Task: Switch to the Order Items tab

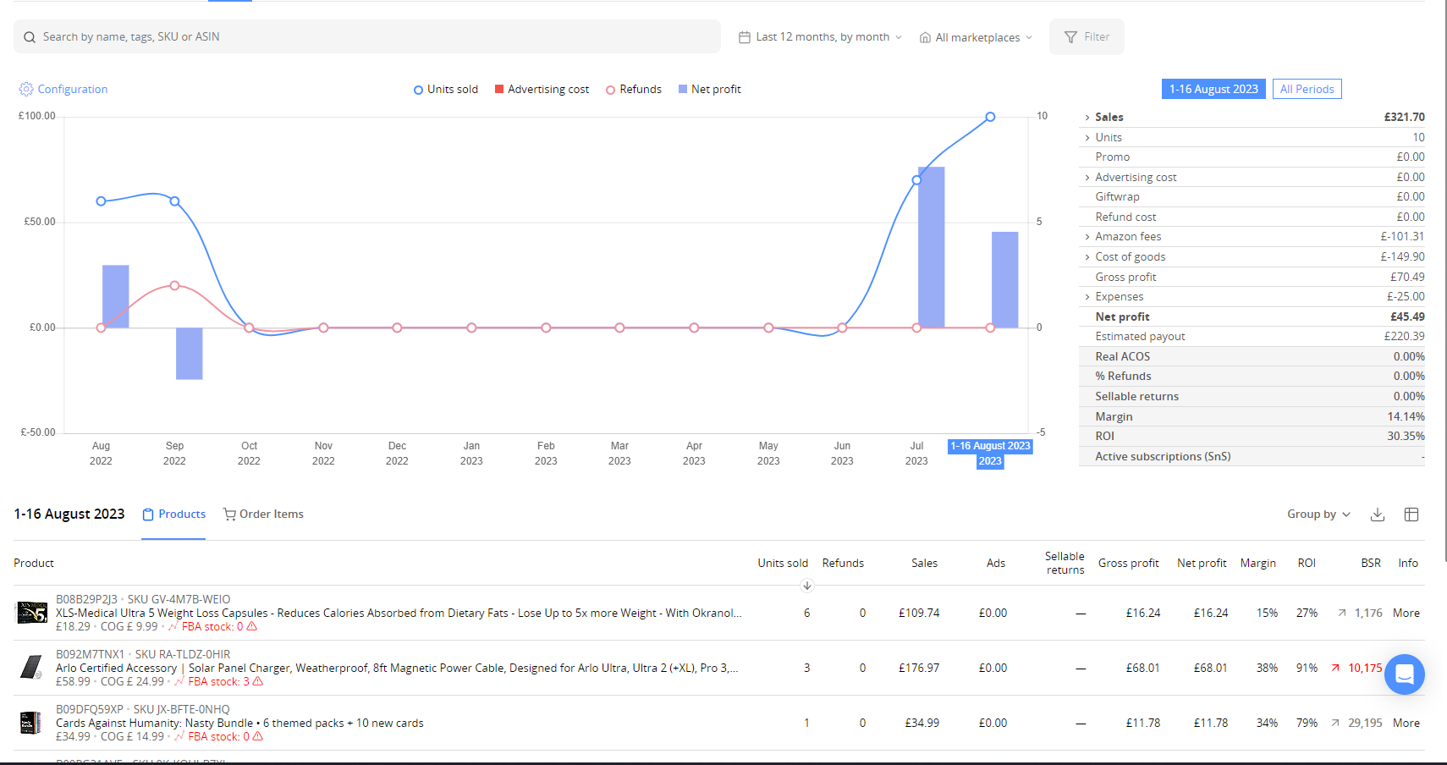Action: pyautogui.click(x=263, y=514)
